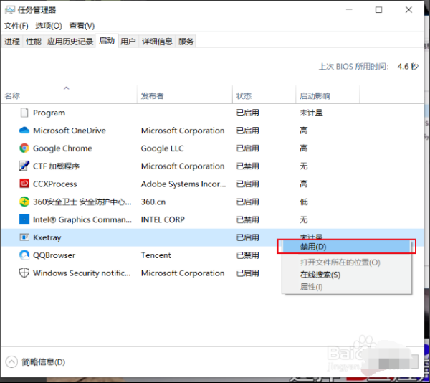
Task: Open the 文件(F) menu
Action: click(16, 26)
